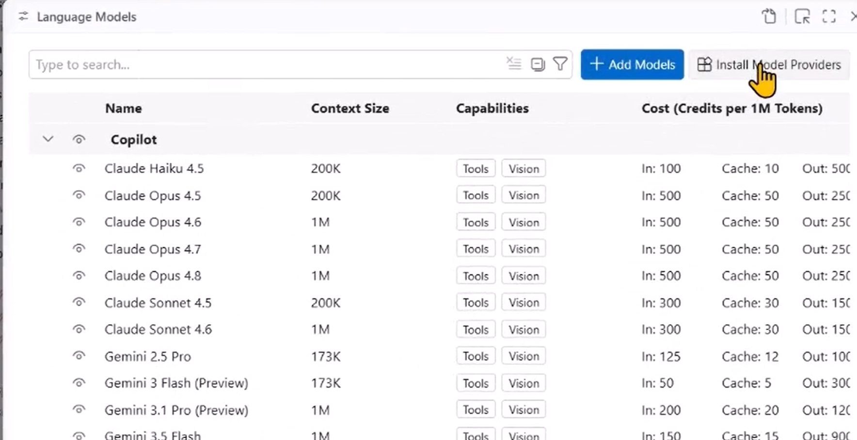Click Tools tag on Claude Haiku 4.5 row

tap(476, 169)
